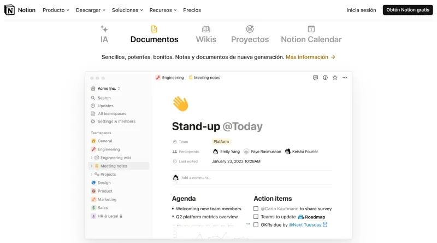This screenshot has width=437, height=243.
Task: Open the General teamspace
Action: pyautogui.click(x=102, y=141)
